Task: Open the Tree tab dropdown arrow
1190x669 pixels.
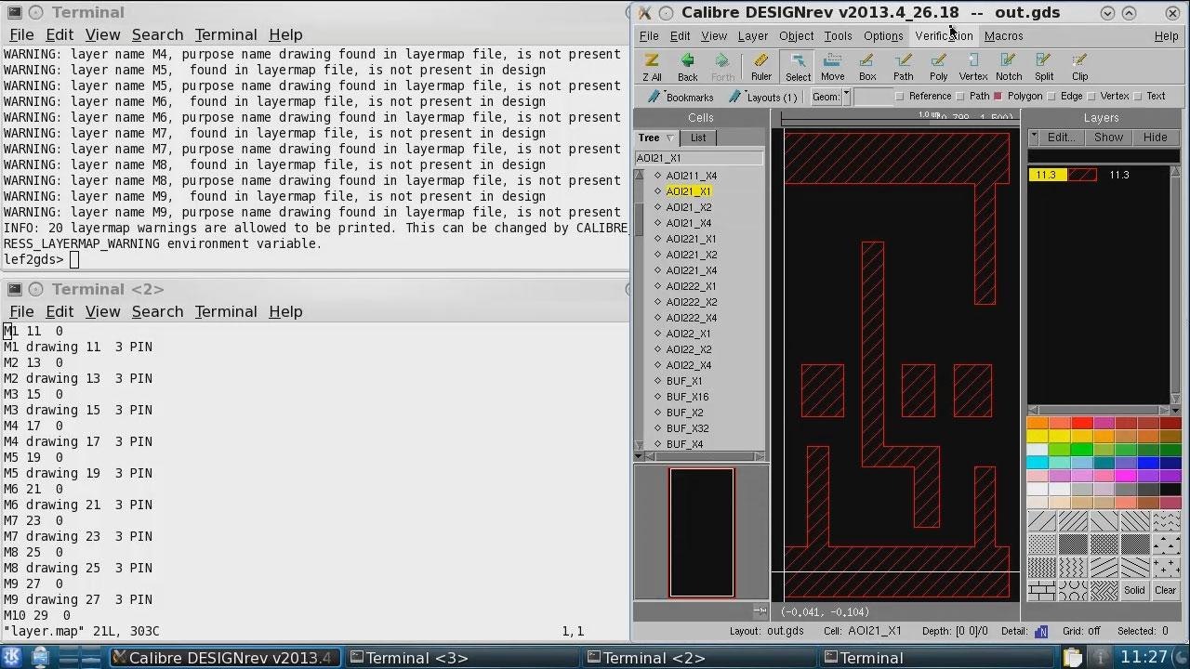Action: pos(669,138)
